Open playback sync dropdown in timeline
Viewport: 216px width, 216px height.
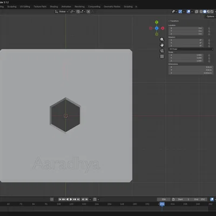tap(90, 199)
